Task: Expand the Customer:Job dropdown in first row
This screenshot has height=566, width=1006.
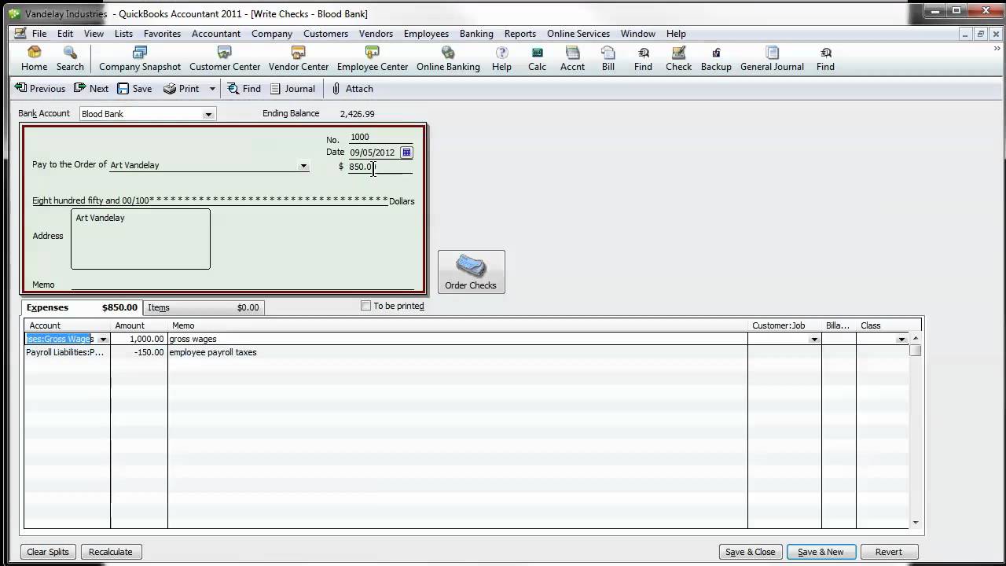Action: click(x=814, y=340)
